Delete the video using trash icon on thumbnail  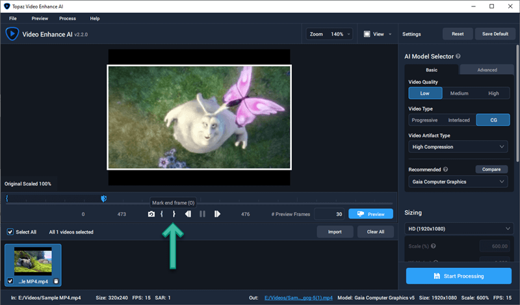tap(56, 281)
